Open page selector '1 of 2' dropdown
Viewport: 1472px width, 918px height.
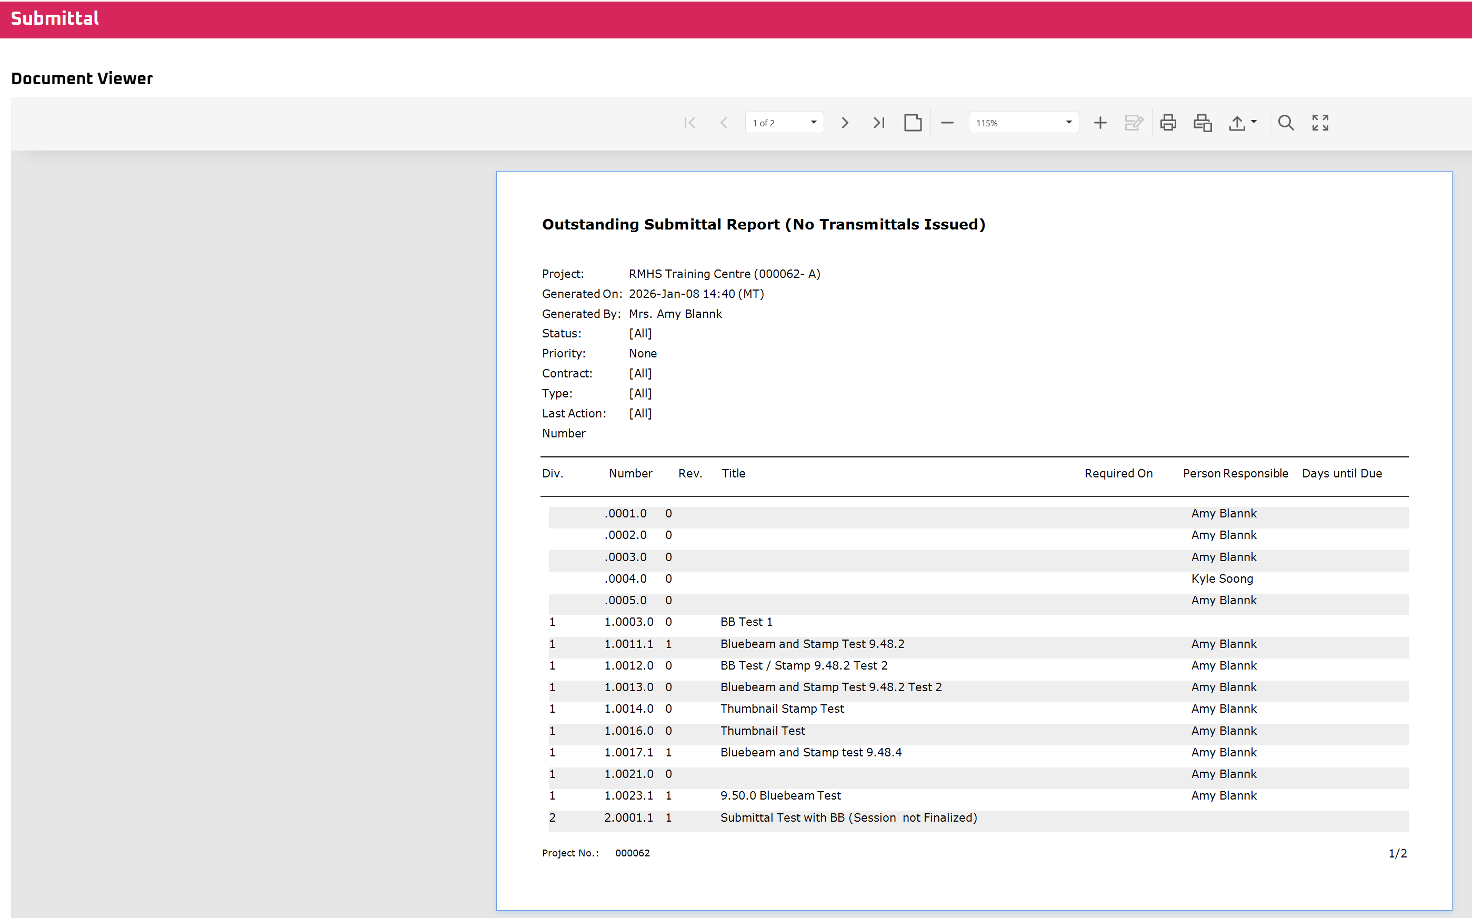(x=784, y=123)
